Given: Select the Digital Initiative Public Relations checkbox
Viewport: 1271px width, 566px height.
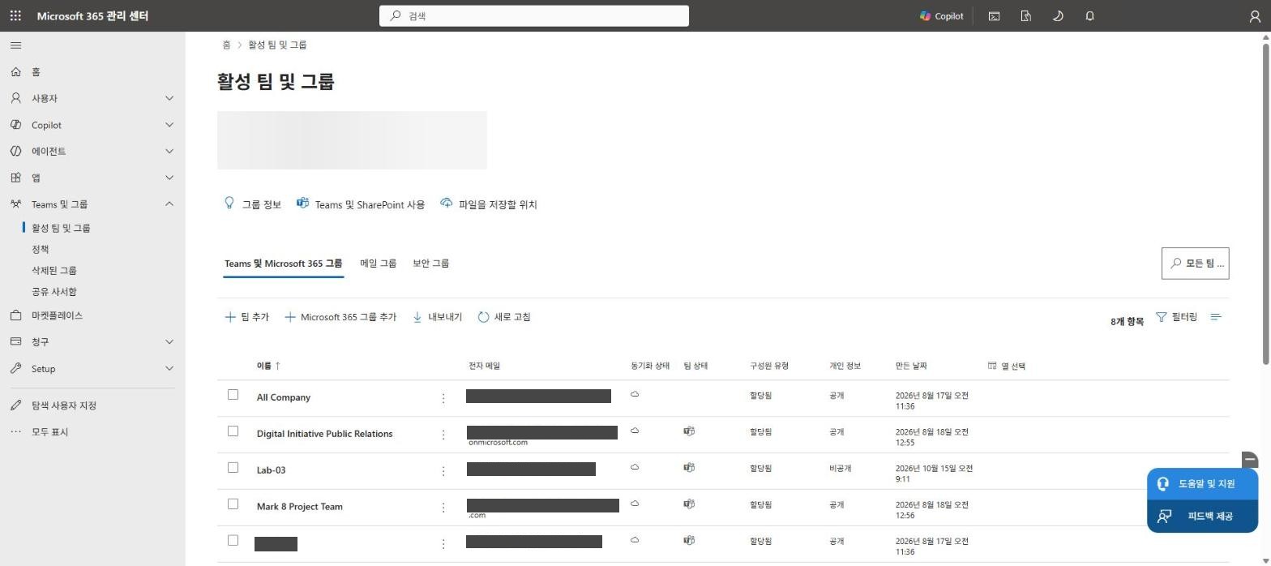Looking at the screenshot, I should [x=233, y=431].
